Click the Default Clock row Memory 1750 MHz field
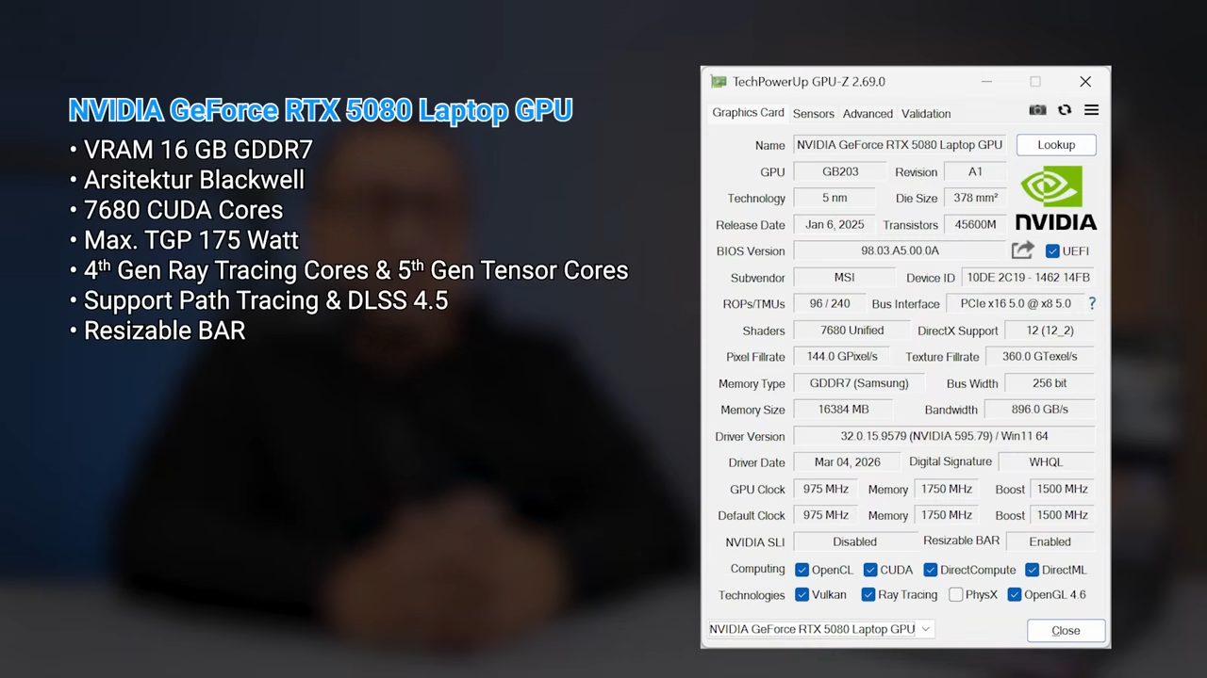 coord(947,515)
